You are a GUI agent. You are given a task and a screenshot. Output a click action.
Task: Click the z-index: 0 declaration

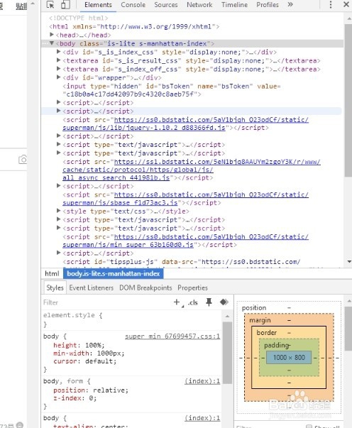click(75, 398)
